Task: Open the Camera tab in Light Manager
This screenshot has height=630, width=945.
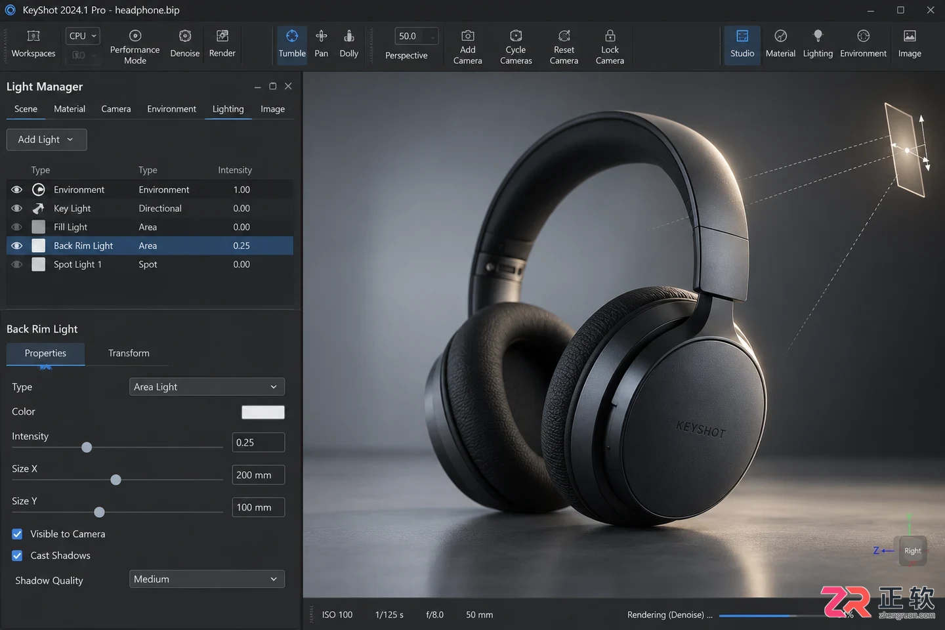Action: [x=116, y=109]
